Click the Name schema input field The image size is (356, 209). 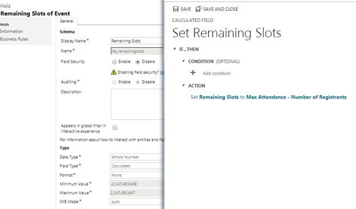(x=137, y=51)
